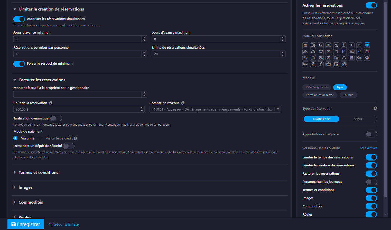Screen dimensions: 391x230
Task: Select the Quotidienne reservation type
Action: [x=321, y=119]
